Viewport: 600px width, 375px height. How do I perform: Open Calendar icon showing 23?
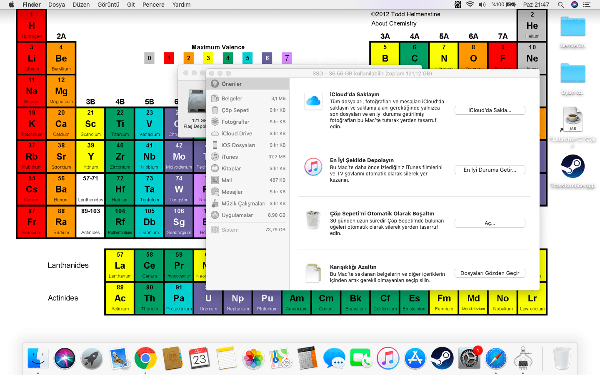click(200, 358)
